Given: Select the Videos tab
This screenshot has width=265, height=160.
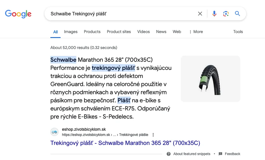Looking at the screenshot, I should [x=143, y=32].
